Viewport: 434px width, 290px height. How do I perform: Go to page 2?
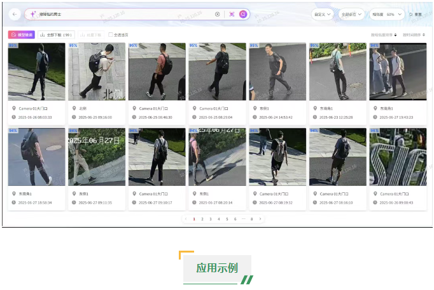pyautogui.click(x=202, y=219)
